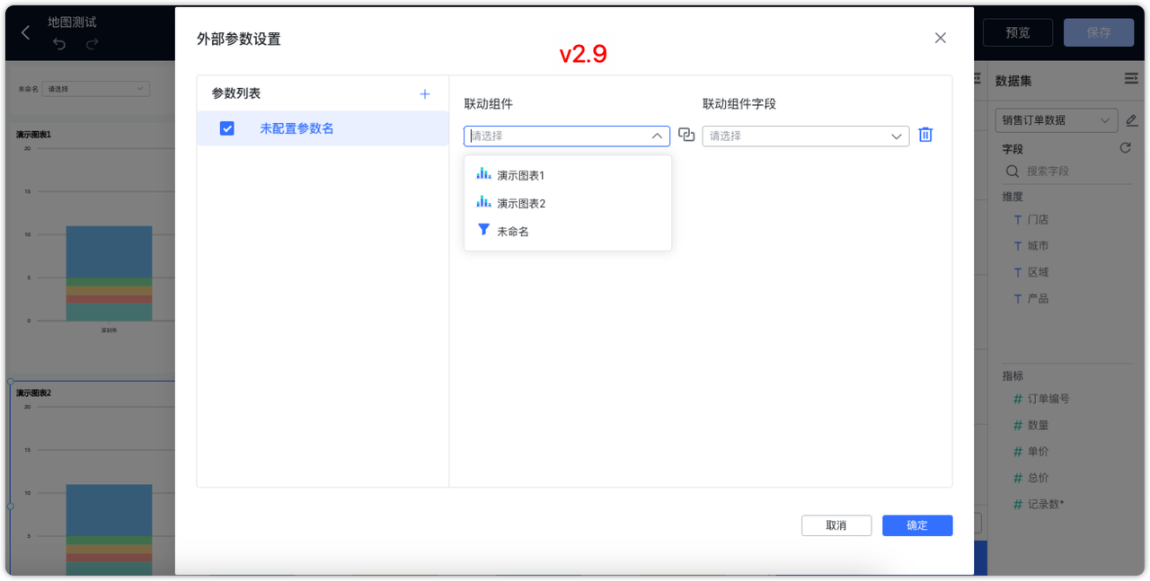
Task: Click the filter icon beside 未命名 option
Action: coord(483,230)
